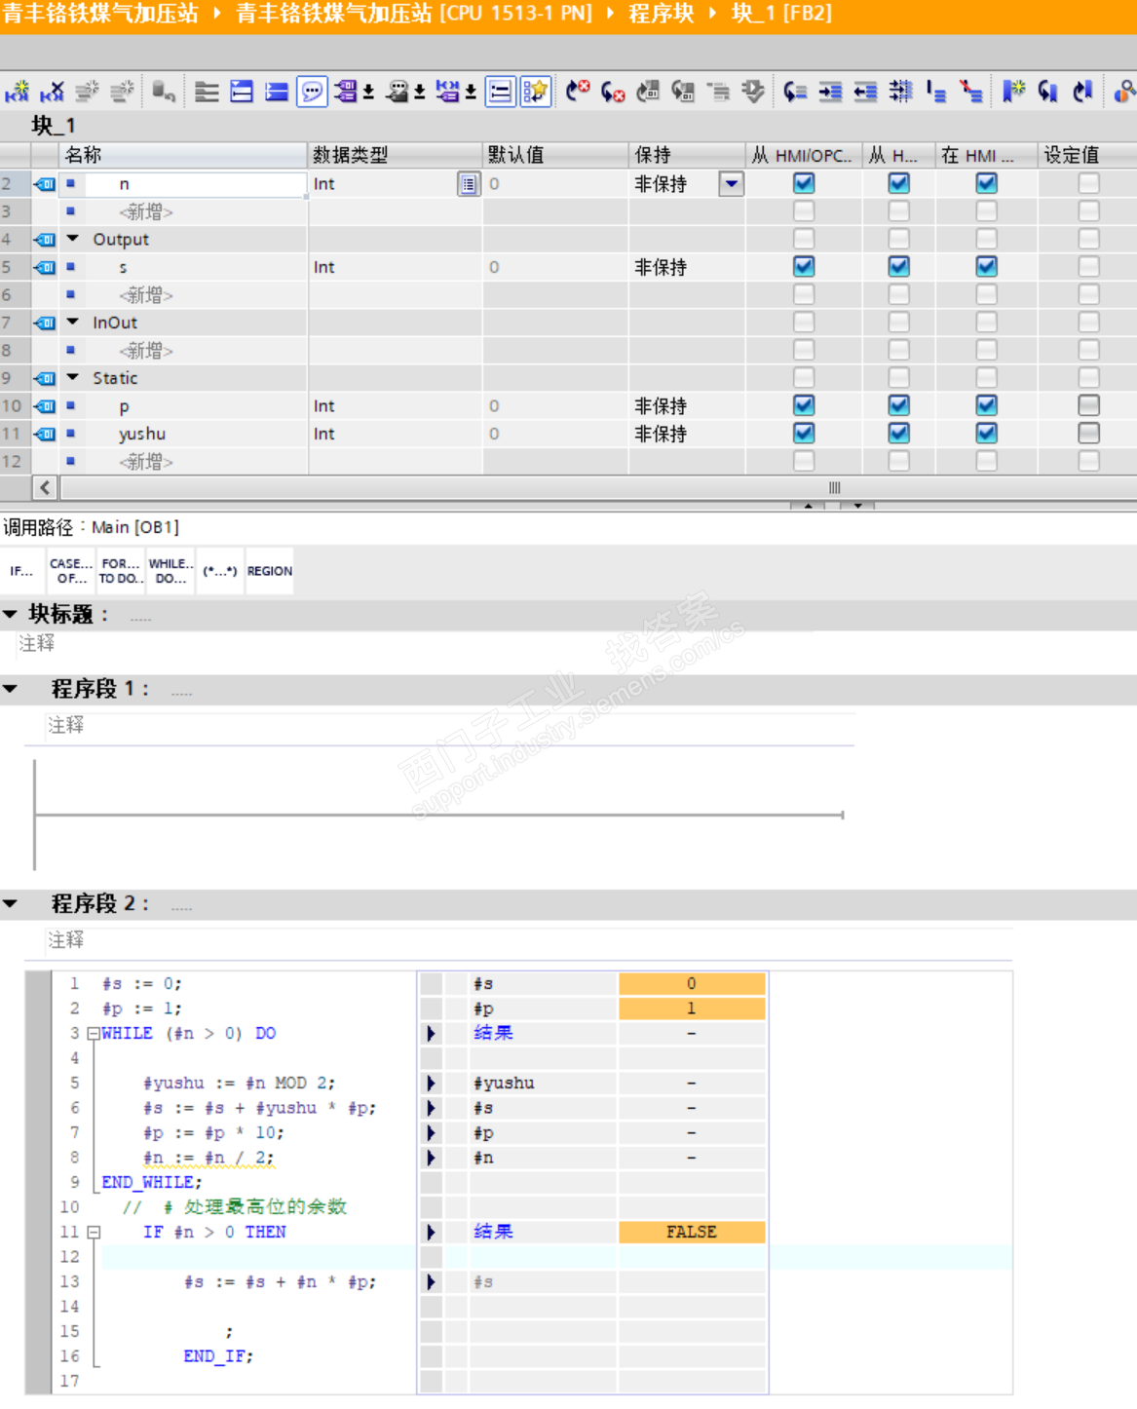The width and height of the screenshot is (1137, 1409).
Task: Click 块_1 [FB2] in the breadcrumb
Action: click(x=781, y=14)
